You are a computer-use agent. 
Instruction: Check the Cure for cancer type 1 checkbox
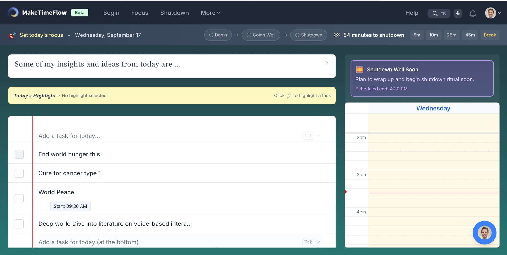coord(19,173)
